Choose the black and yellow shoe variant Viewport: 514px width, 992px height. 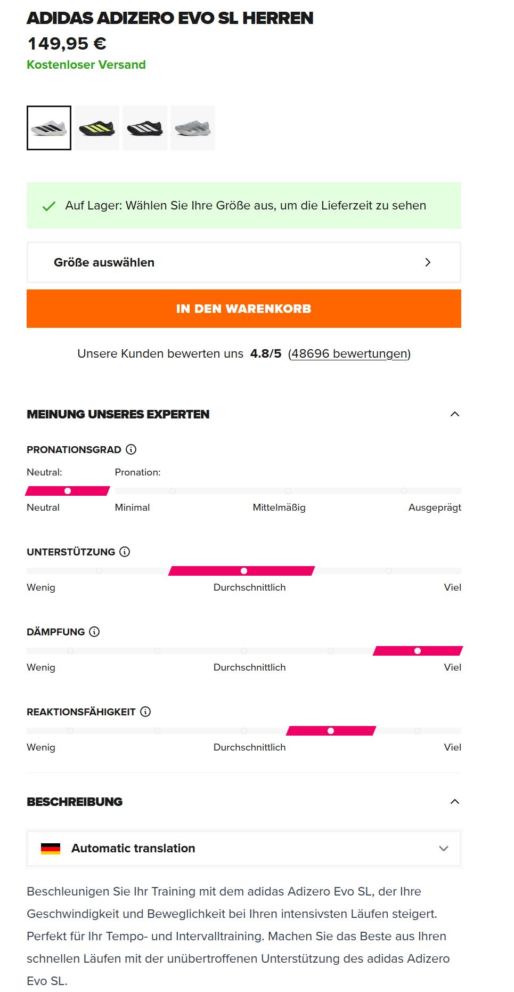point(97,128)
